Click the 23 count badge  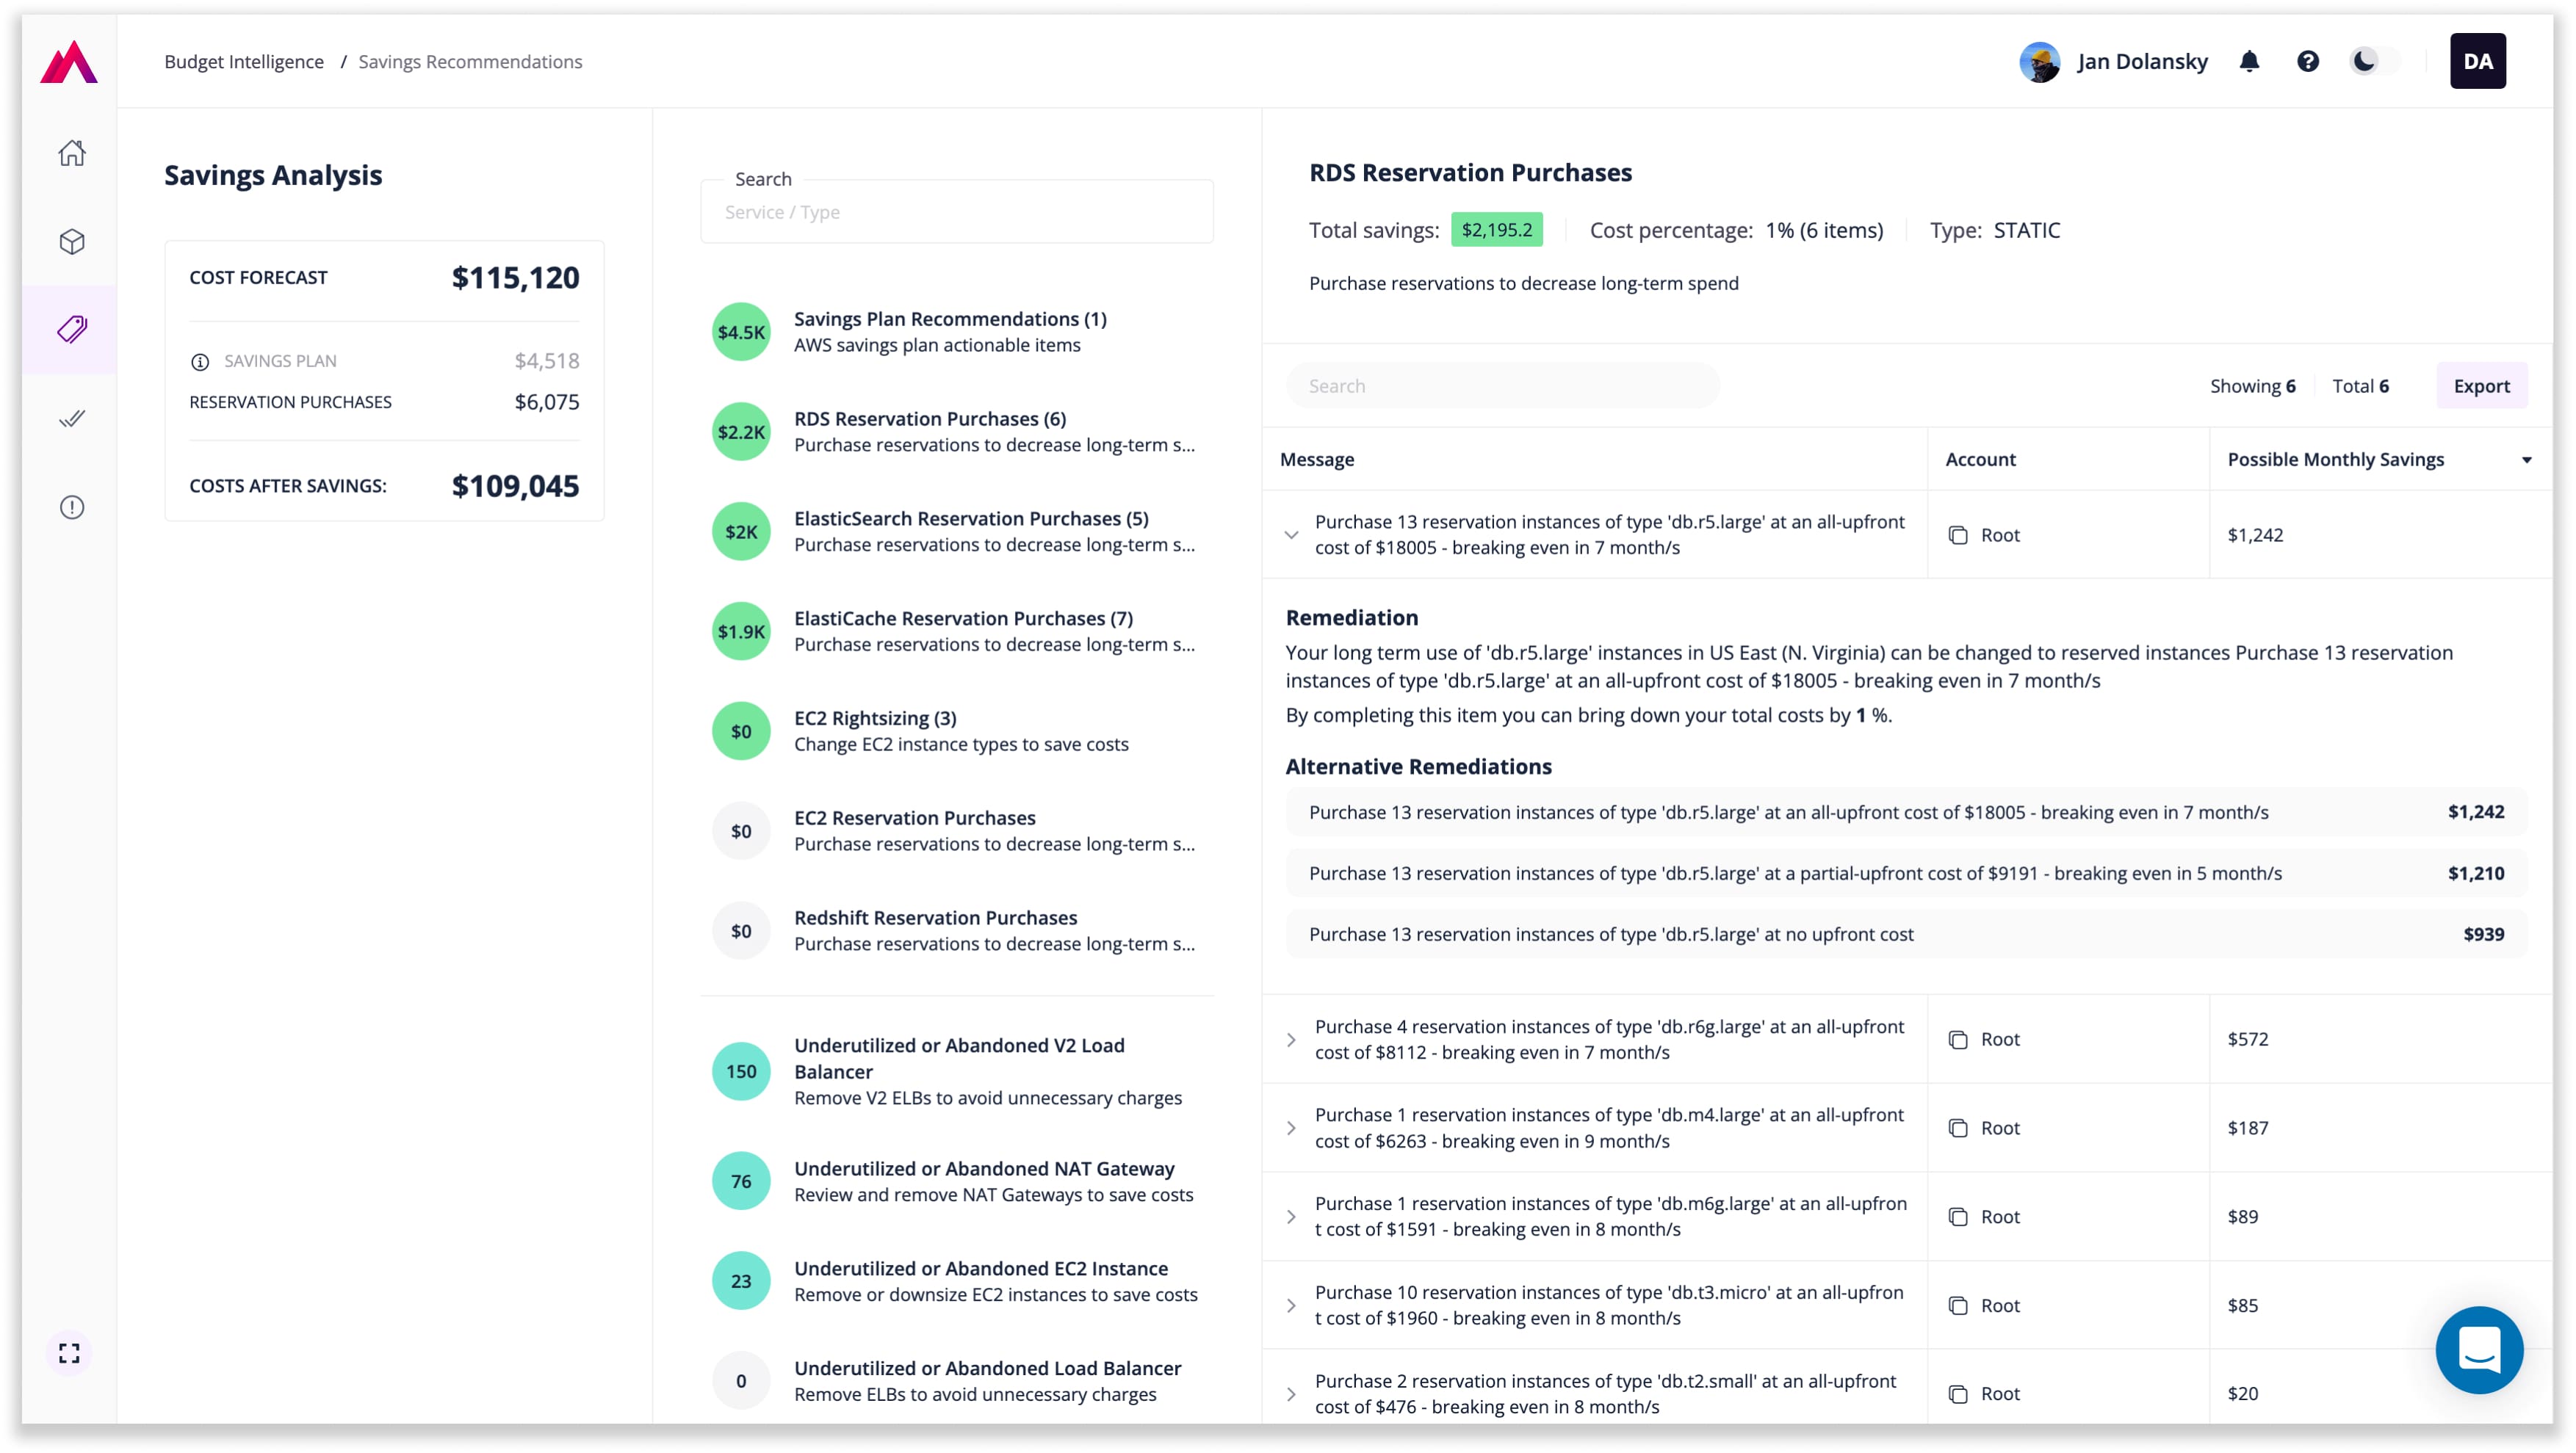coord(741,1281)
